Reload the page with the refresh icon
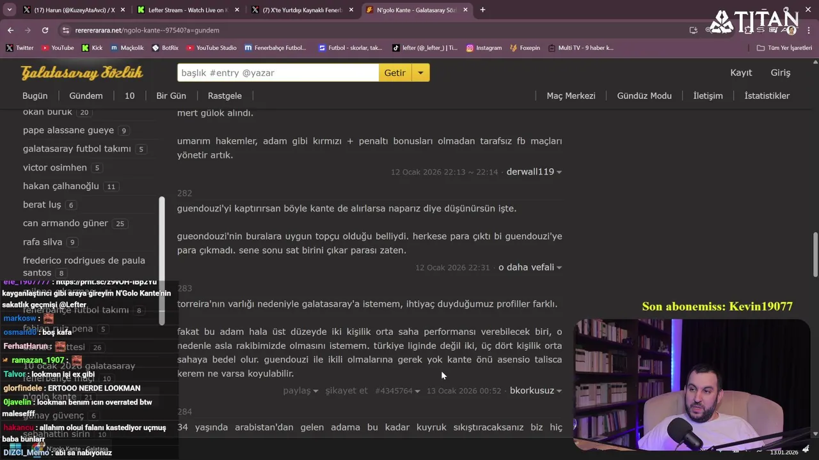Viewport: 819px width, 460px height. (45, 30)
